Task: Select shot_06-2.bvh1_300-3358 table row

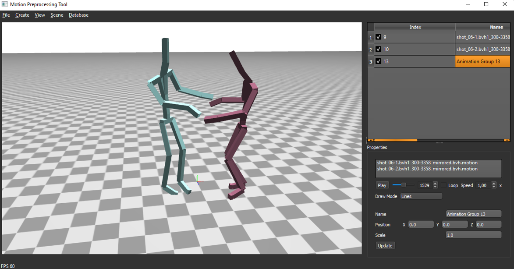Action: [482, 49]
